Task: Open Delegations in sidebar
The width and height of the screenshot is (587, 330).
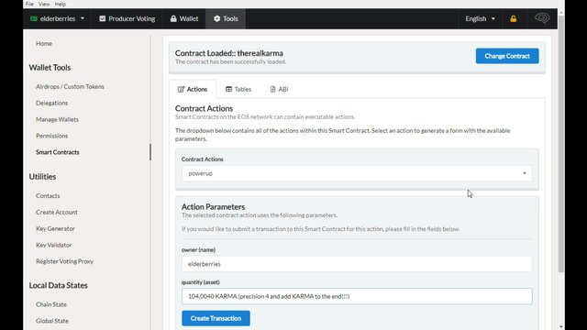Action: [x=51, y=103]
